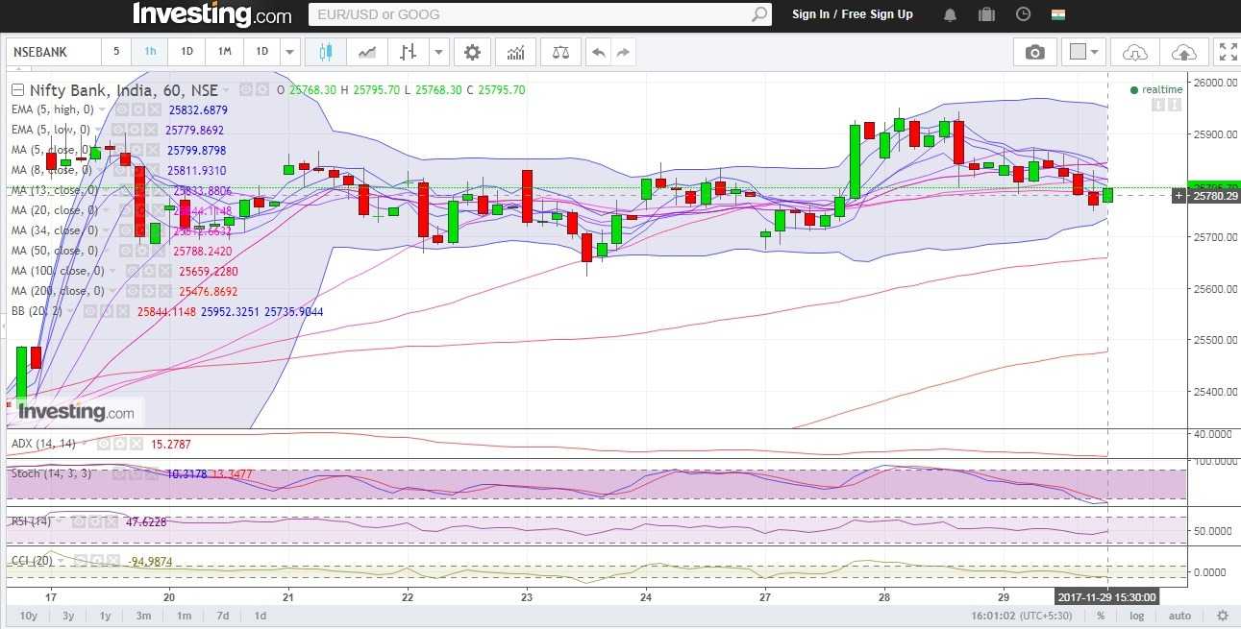The width and height of the screenshot is (1241, 629).
Task: Go to Investing.com home logo
Action: click(211, 14)
